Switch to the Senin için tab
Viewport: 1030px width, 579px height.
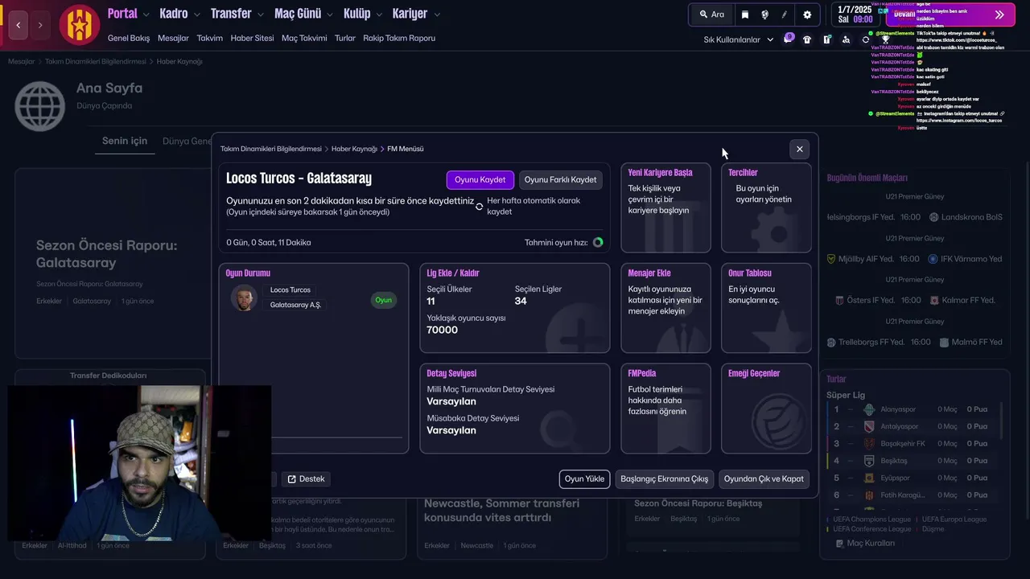click(125, 141)
